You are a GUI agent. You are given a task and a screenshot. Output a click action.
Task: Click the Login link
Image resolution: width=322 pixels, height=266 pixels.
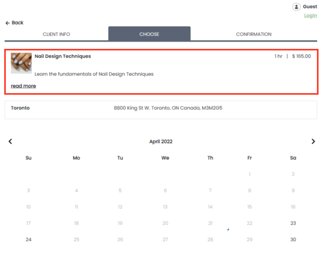click(310, 16)
